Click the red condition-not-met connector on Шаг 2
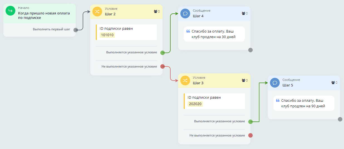Image resolution: width=344 pixels, height=149 pixels. [x=163, y=66]
